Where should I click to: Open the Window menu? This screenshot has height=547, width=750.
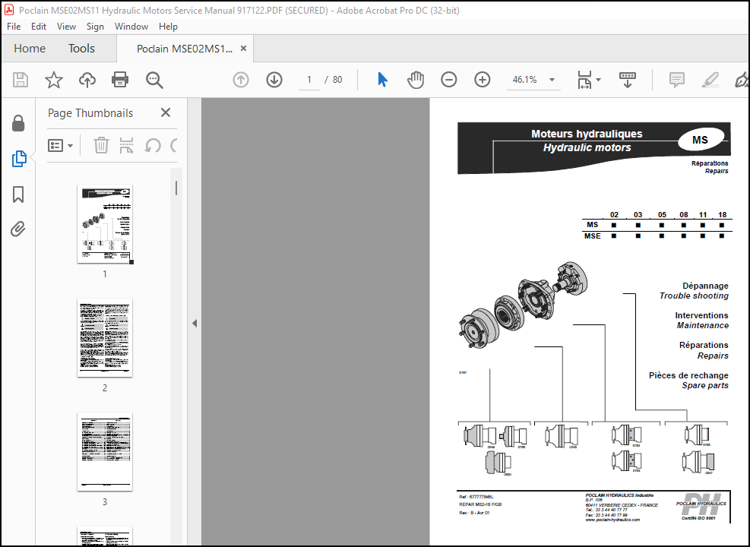click(131, 27)
